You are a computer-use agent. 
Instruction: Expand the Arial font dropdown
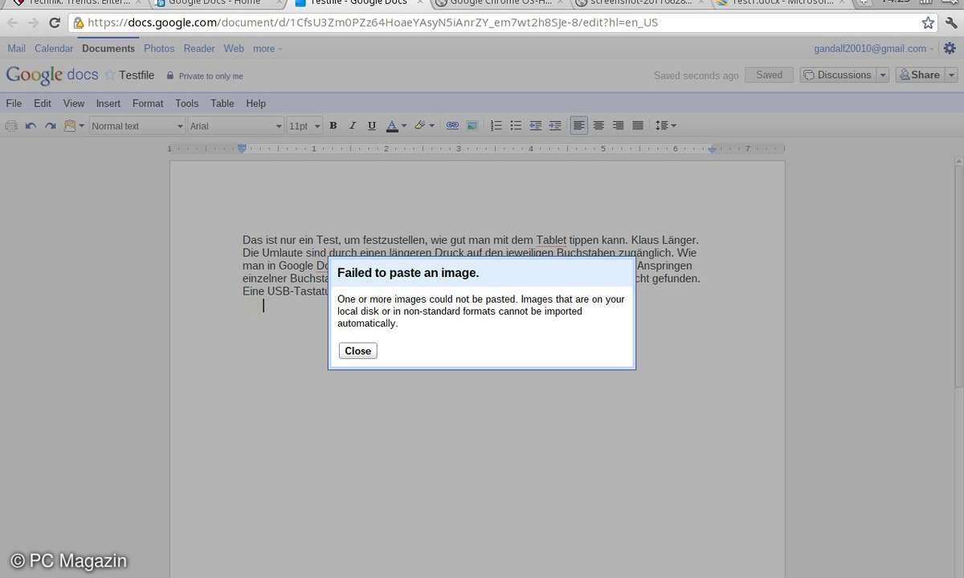[235, 126]
